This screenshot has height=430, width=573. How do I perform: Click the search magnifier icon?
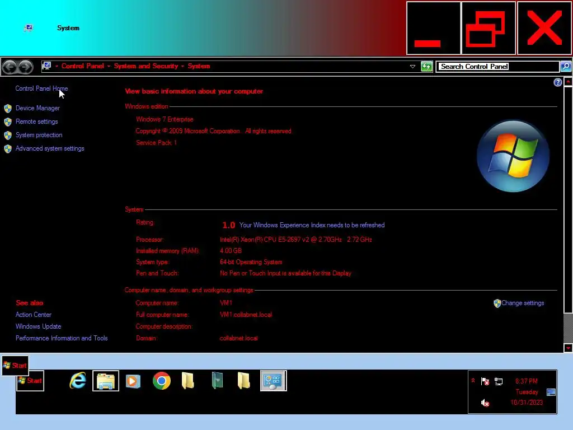click(x=566, y=67)
